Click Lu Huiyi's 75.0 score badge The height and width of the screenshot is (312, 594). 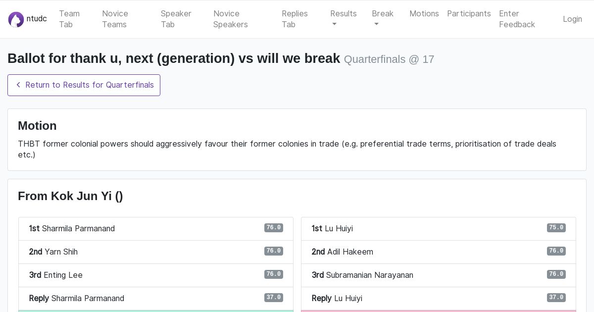click(556, 228)
